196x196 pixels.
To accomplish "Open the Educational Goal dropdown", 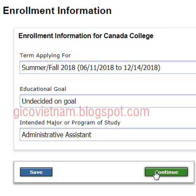I will coord(108,101).
